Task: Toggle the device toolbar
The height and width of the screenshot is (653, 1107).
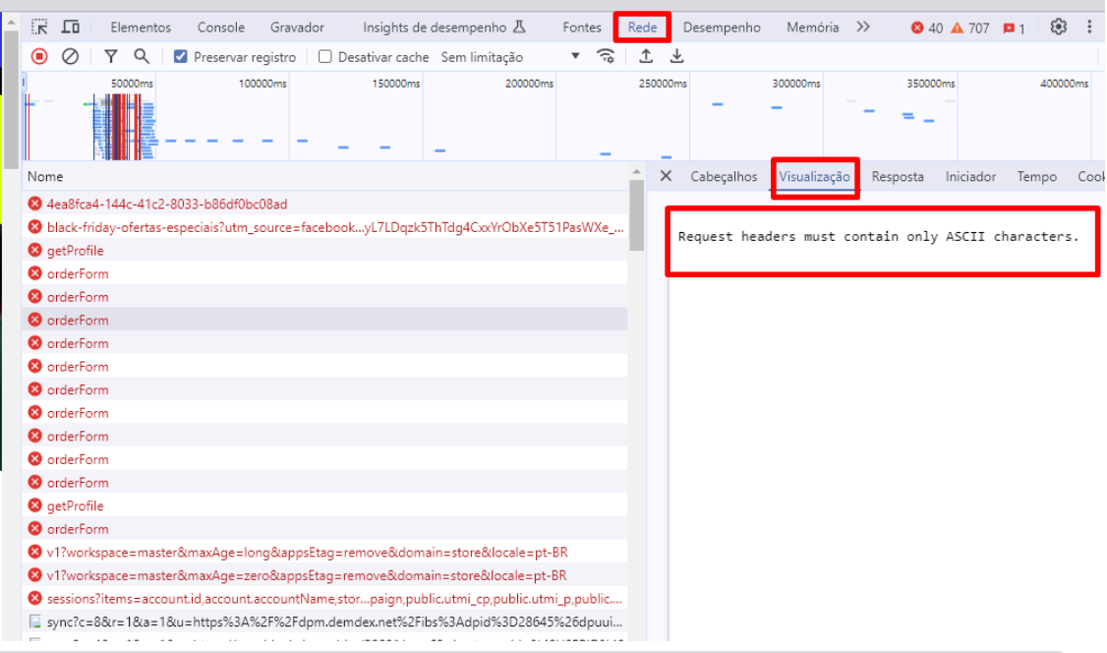Action: click(x=69, y=27)
